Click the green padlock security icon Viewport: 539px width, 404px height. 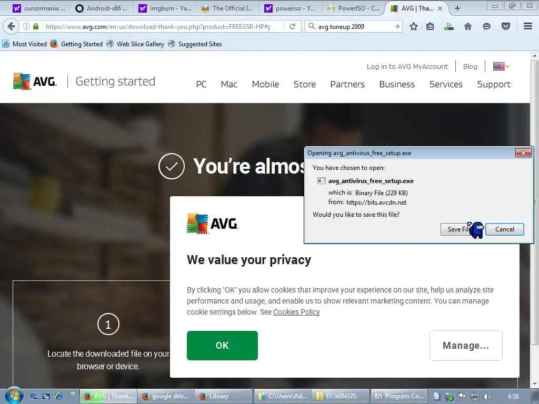36,26
